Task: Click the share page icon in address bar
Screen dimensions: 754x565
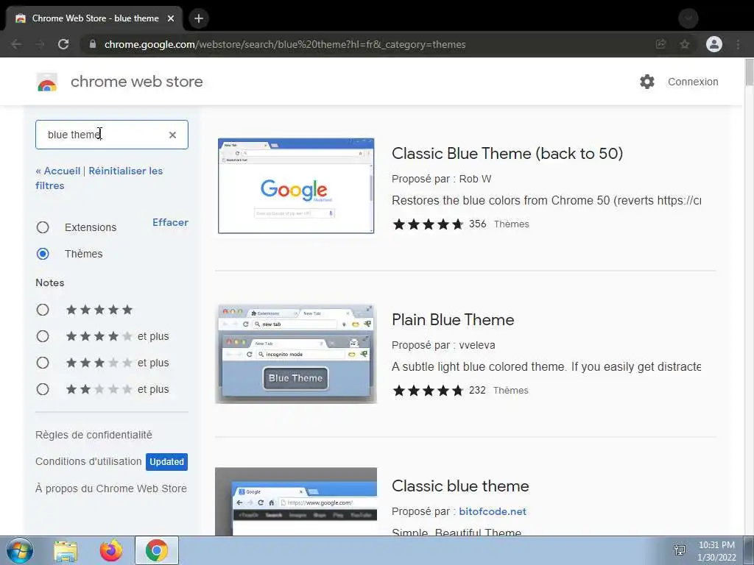Action: [660, 44]
